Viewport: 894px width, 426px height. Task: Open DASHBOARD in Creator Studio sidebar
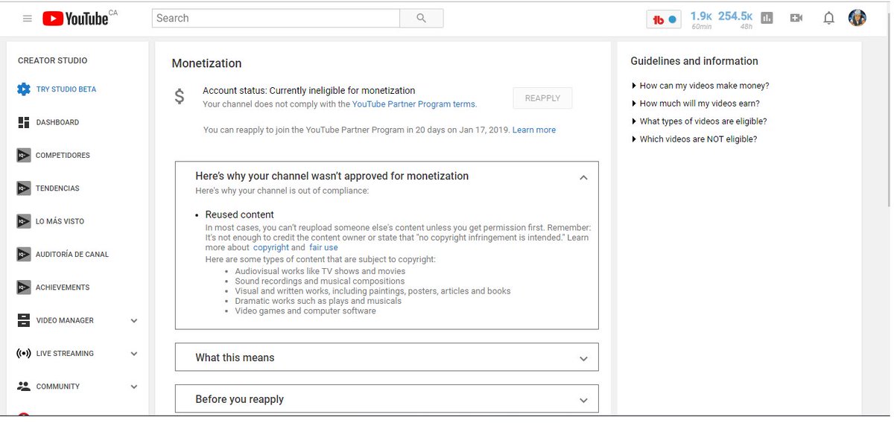tap(57, 122)
